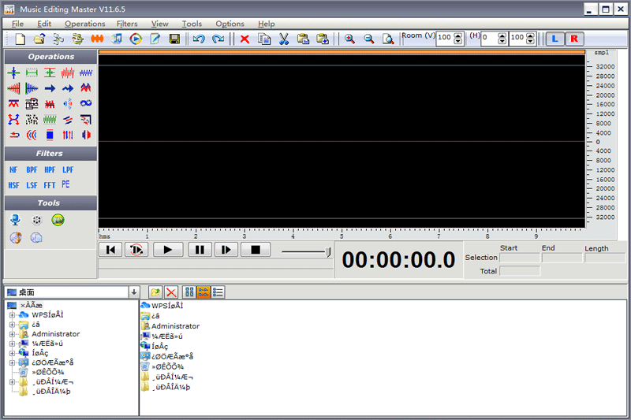Image resolution: width=631 pixels, height=420 pixels.
Task: Select the LSF filter
Action: click(32, 185)
